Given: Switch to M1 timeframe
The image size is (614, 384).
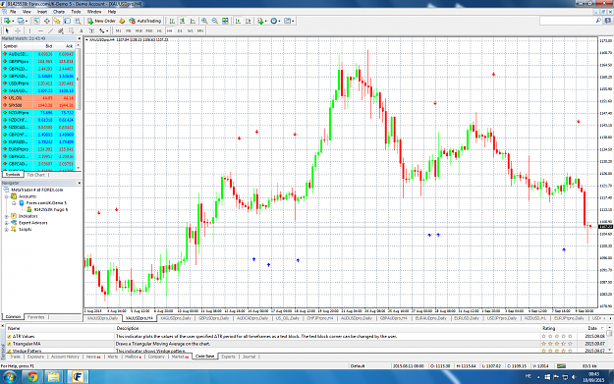Looking at the screenshot, I should coord(118,30).
